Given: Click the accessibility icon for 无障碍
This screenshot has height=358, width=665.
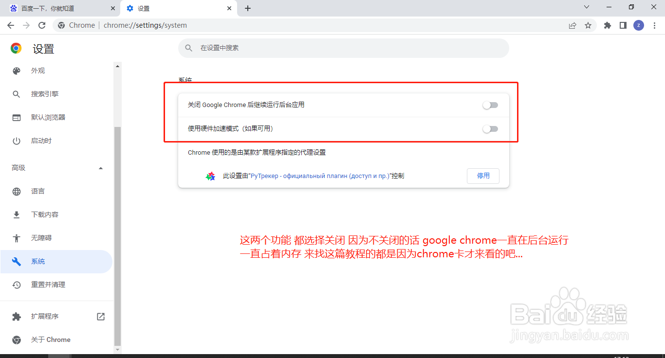Looking at the screenshot, I should click(x=17, y=238).
